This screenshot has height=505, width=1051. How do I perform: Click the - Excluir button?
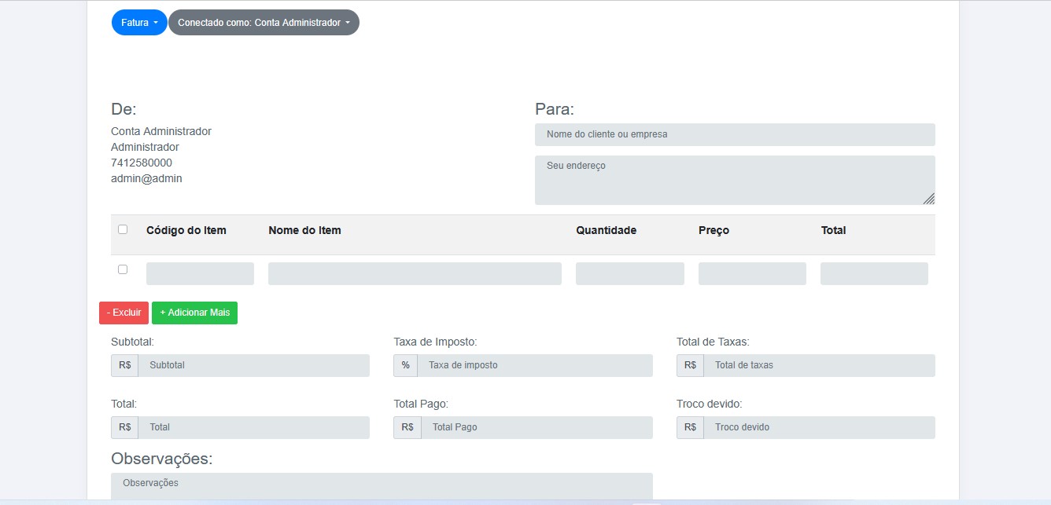click(124, 313)
